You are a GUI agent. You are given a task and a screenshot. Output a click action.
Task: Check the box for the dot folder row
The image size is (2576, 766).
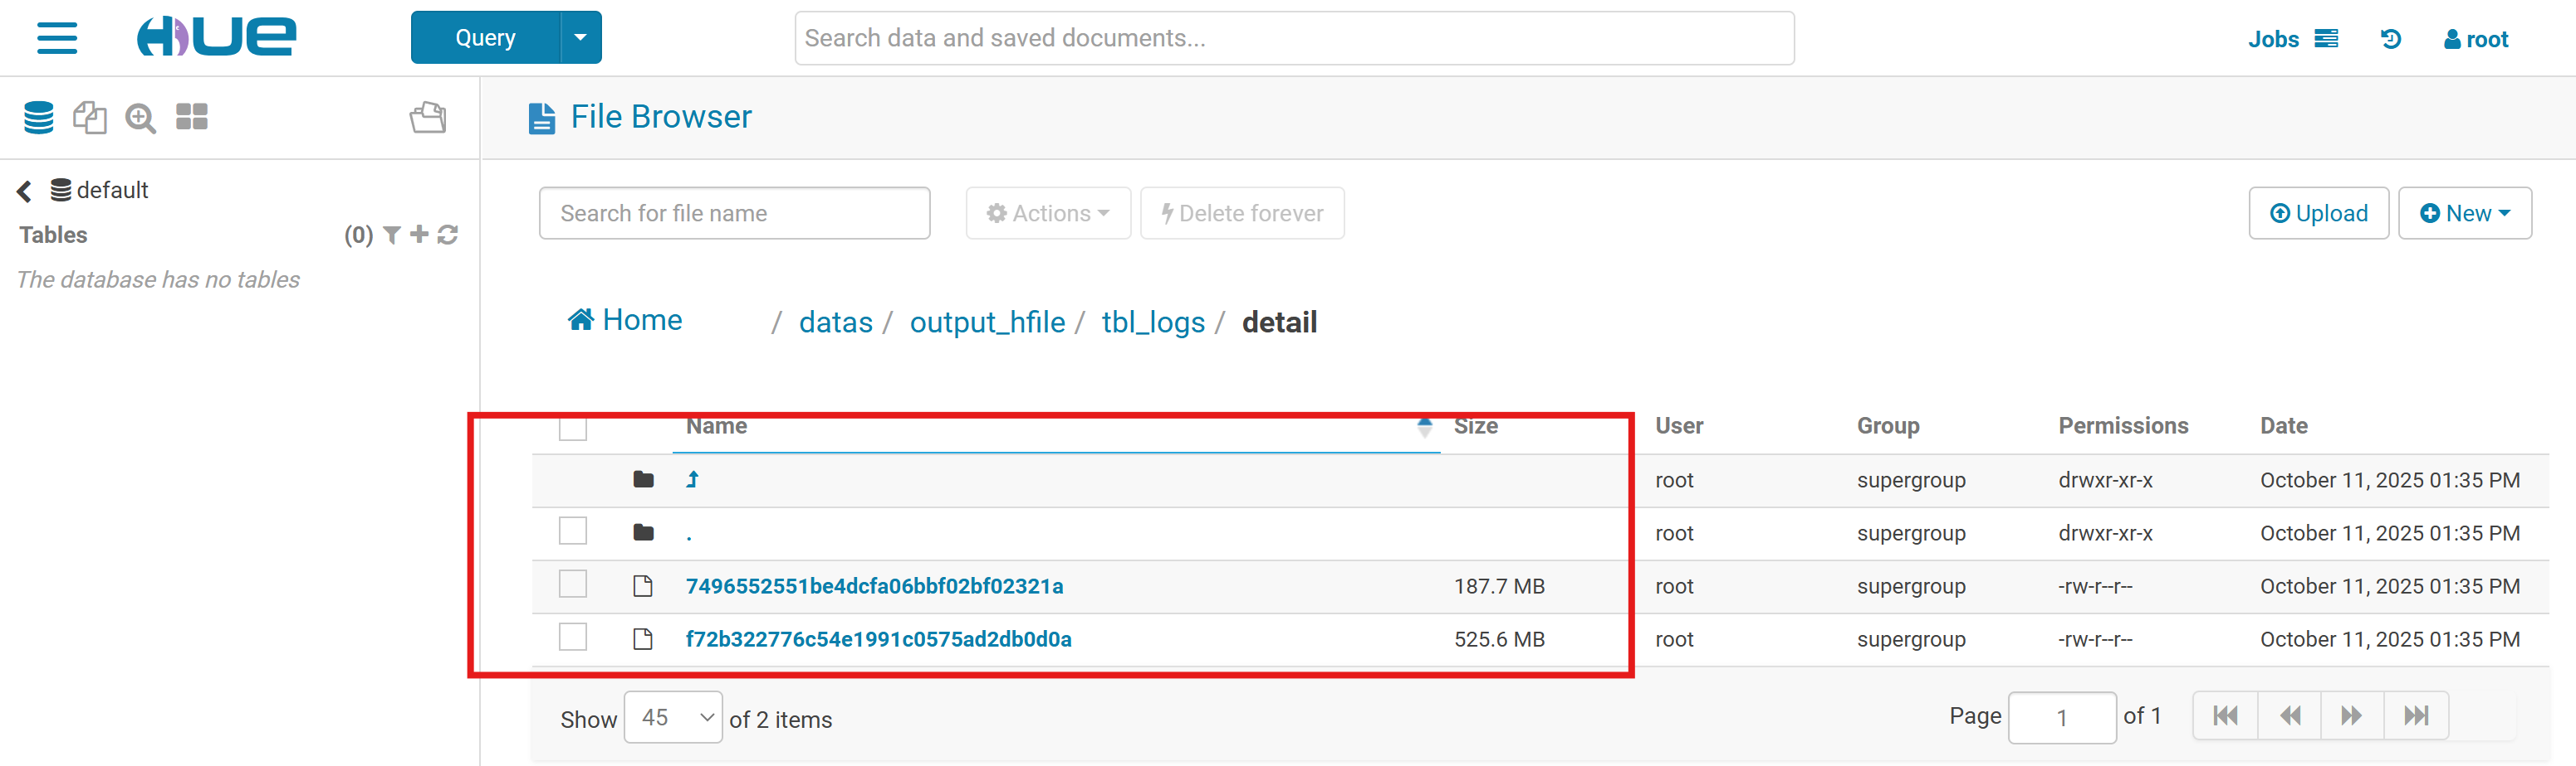pos(573,531)
